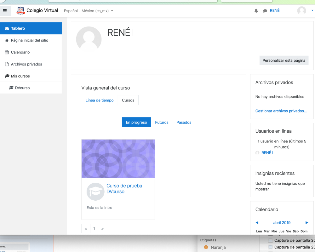Click the large RENÉ profile picture
Screen dimensions: 315x252
[89, 39]
